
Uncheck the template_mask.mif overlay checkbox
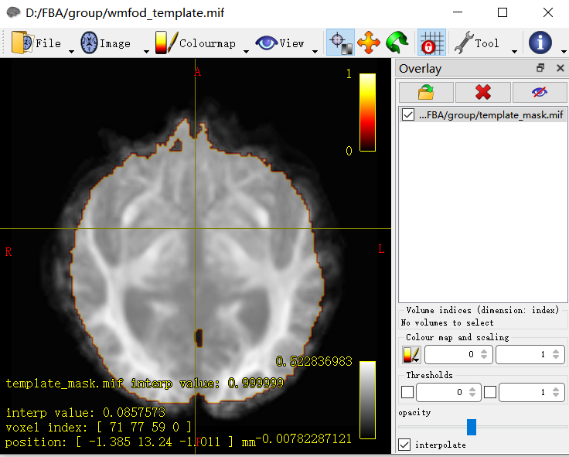click(x=408, y=115)
